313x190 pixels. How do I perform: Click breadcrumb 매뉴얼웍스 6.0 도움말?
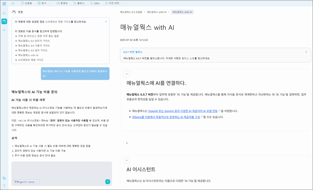pos(131,12)
